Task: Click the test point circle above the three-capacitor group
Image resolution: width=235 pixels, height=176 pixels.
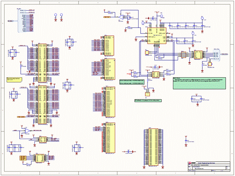Action: click(x=193, y=33)
